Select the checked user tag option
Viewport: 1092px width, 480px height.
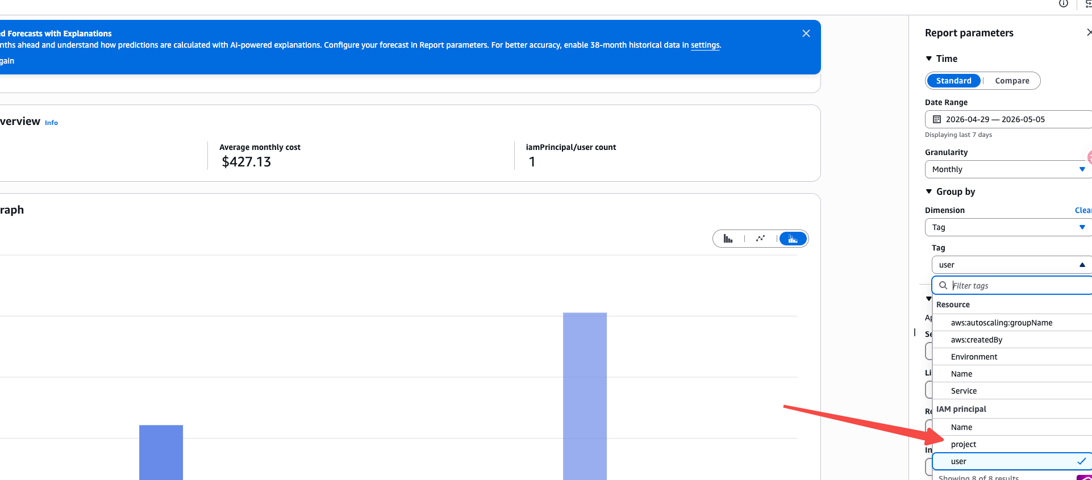[1012, 461]
